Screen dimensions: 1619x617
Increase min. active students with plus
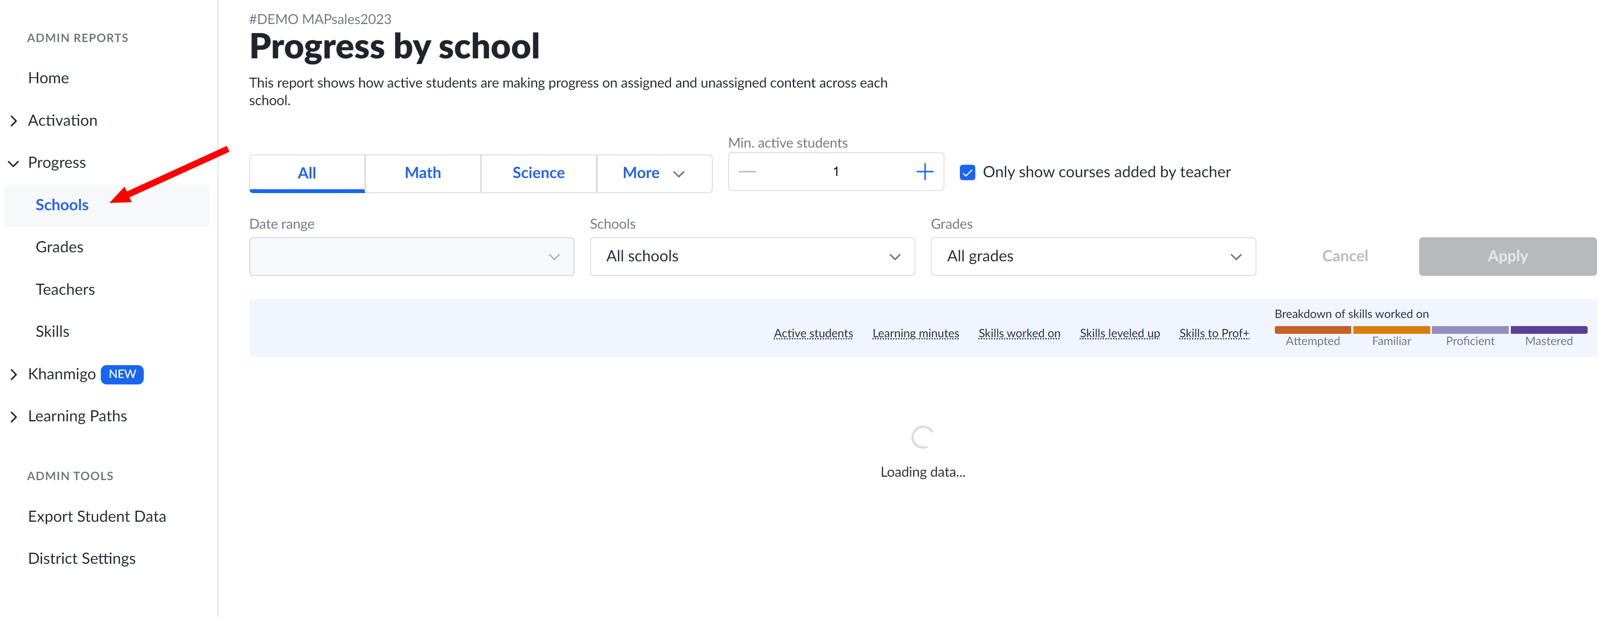point(924,172)
